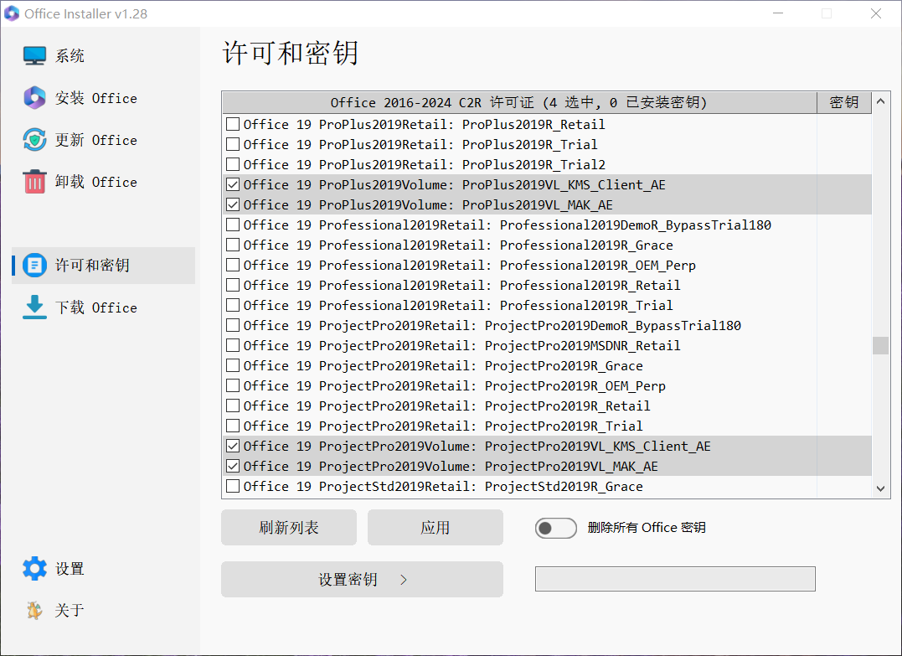Click the blue document icon beside 许可和密钥
This screenshot has width=902, height=656.
[34, 266]
